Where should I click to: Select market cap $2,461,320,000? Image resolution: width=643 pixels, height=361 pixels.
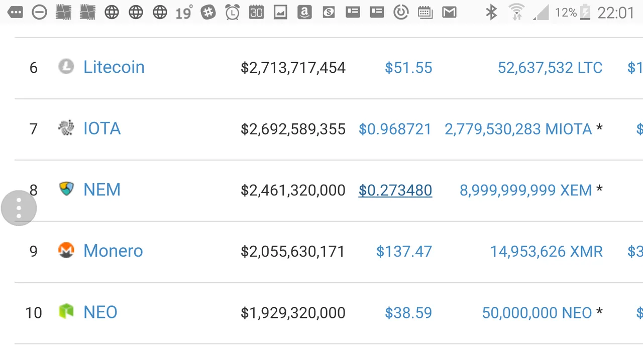(x=293, y=190)
